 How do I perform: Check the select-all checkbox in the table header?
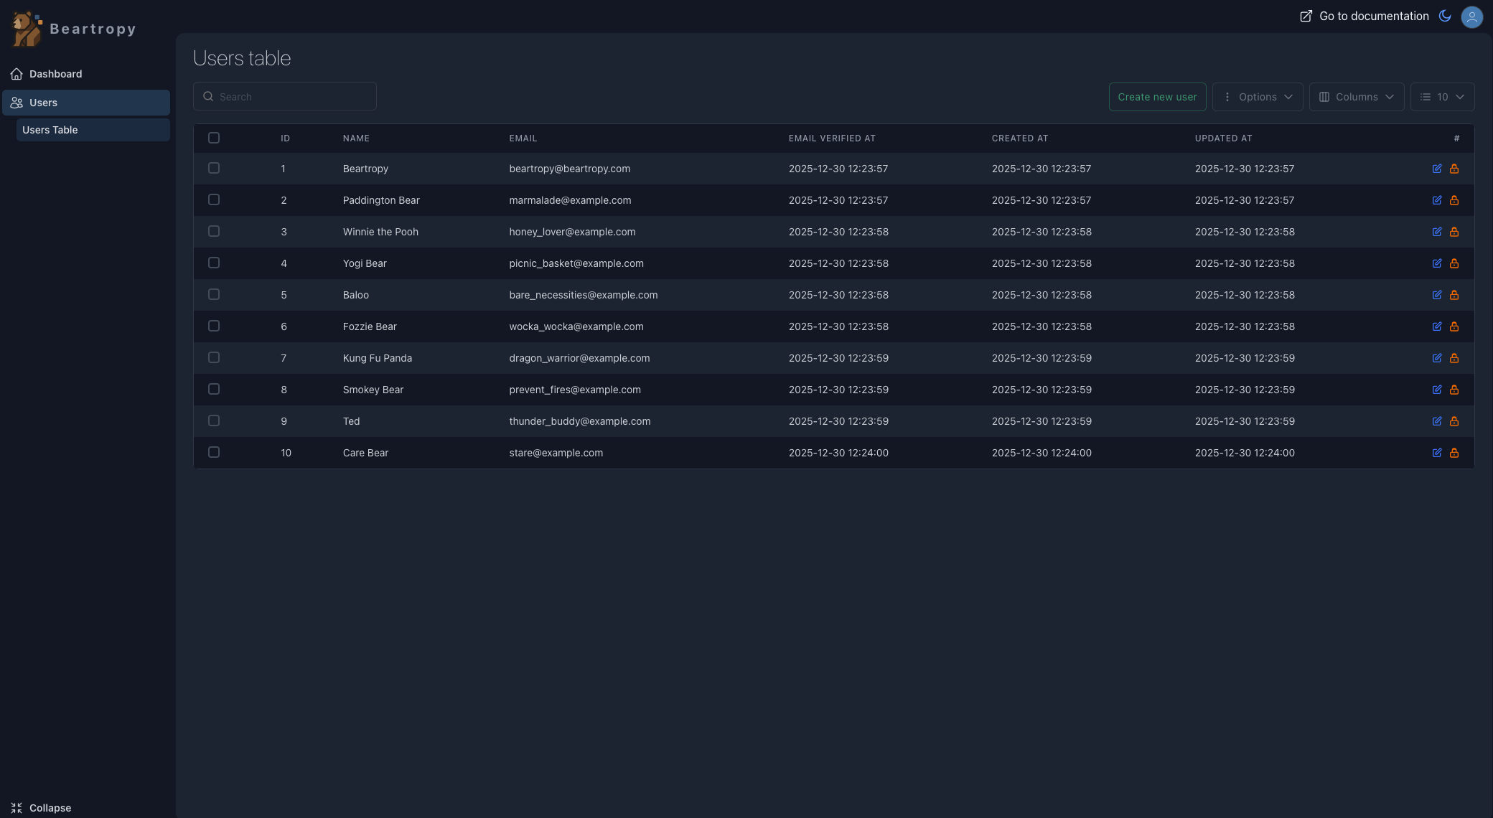214,138
